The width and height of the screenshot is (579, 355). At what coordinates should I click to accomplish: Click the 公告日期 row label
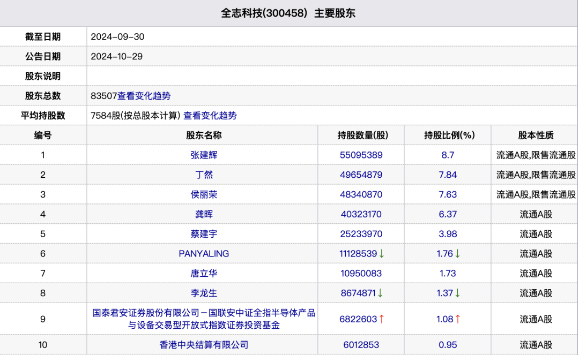pyautogui.click(x=43, y=56)
